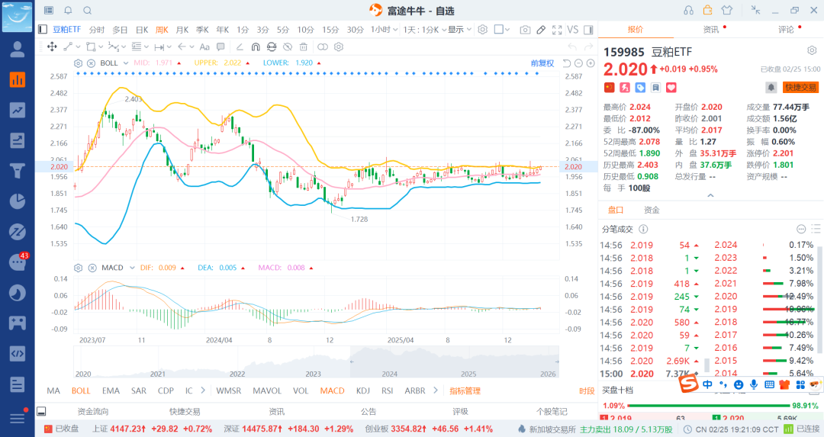Open the BOLL indicator dropdown arrow
This screenshot has height=437, width=824.
tap(126, 63)
